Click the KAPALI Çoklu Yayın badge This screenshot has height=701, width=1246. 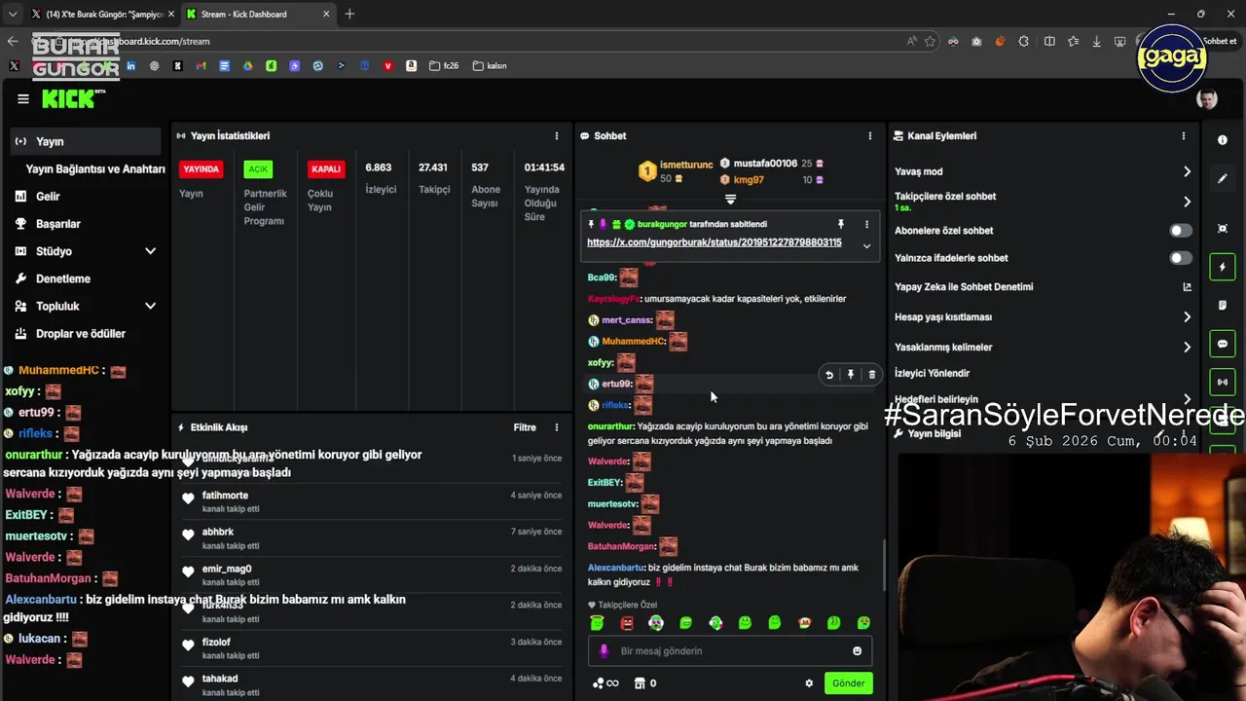click(x=325, y=168)
